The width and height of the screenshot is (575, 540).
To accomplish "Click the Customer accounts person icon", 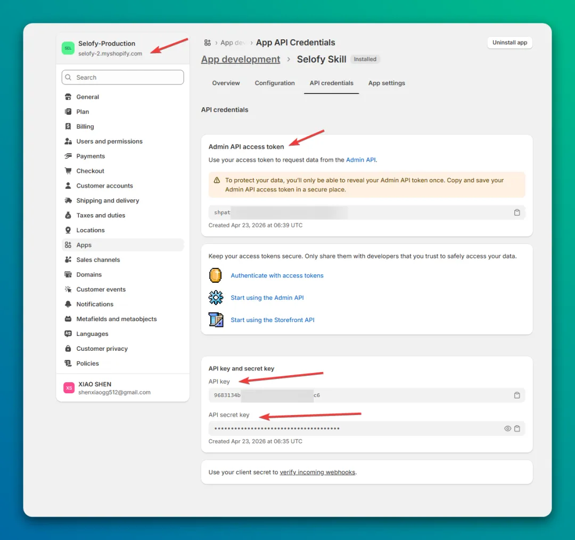I will (68, 185).
